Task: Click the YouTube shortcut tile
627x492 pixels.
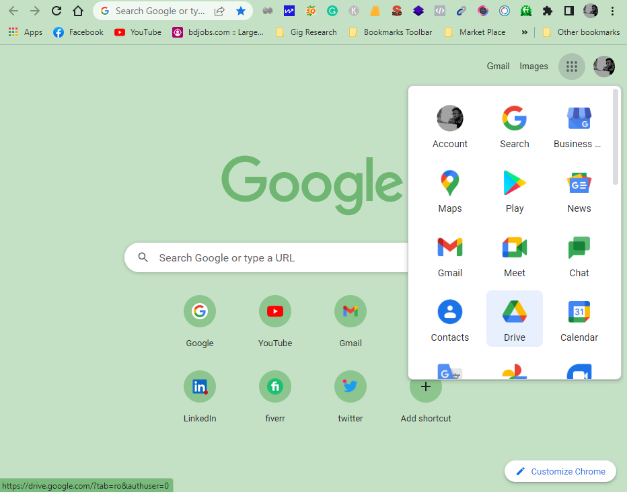Action: coord(275,321)
